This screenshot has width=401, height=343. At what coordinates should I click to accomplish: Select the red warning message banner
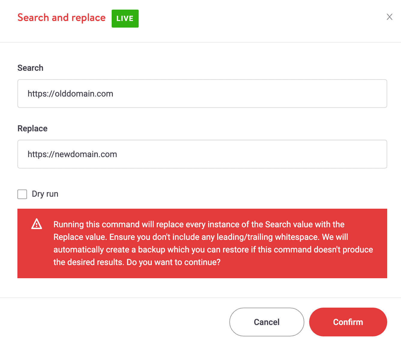[x=202, y=243]
